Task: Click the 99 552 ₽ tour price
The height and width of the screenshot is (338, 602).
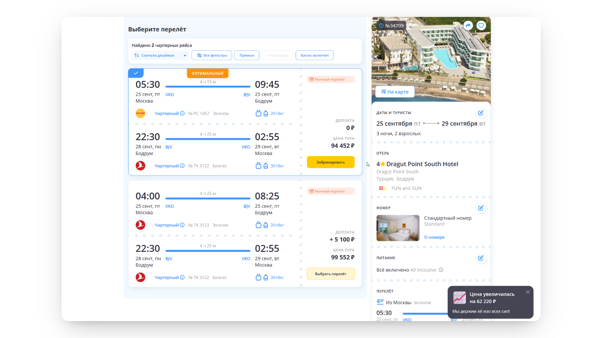Action: click(x=343, y=257)
